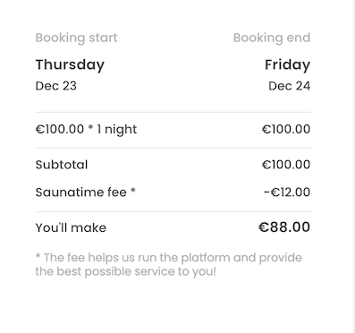The width and height of the screenshot is (355, 333).
Task: Click the Subtotal amount €100.00
Action: point(286,165)
